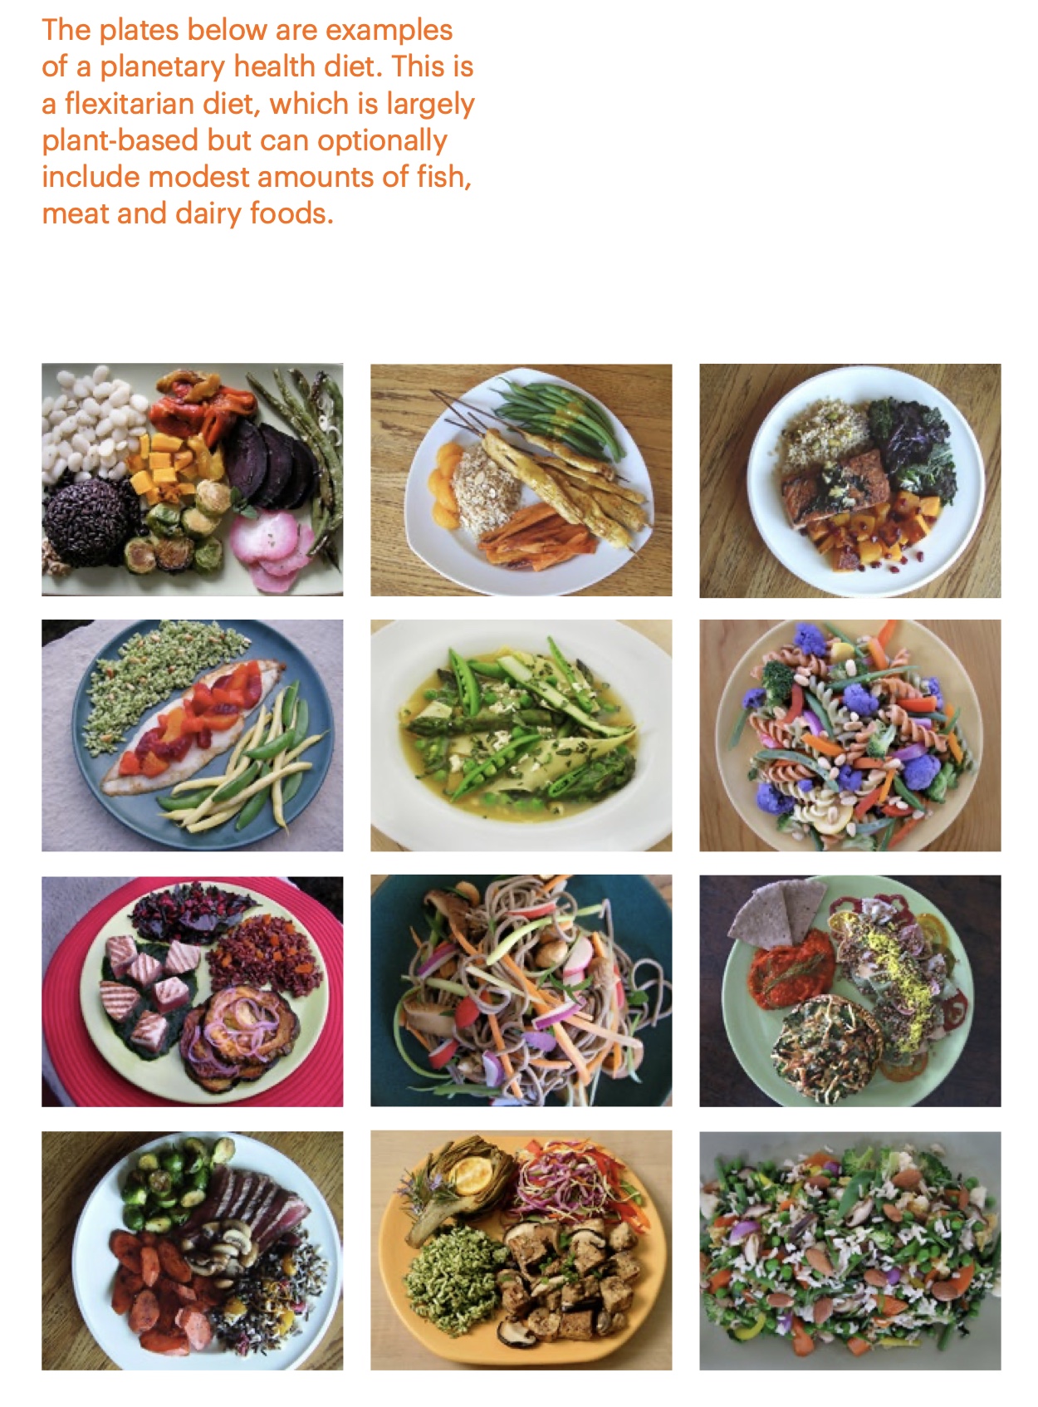1038x1407 pixels.
Task: Click the orange planetary health diet paragraph
Action: point(258,121)
